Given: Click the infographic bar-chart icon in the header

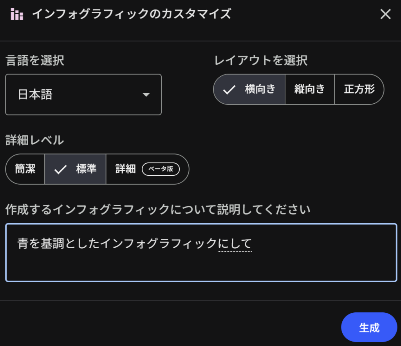Looking at the screenshot, I should point(17,14).
